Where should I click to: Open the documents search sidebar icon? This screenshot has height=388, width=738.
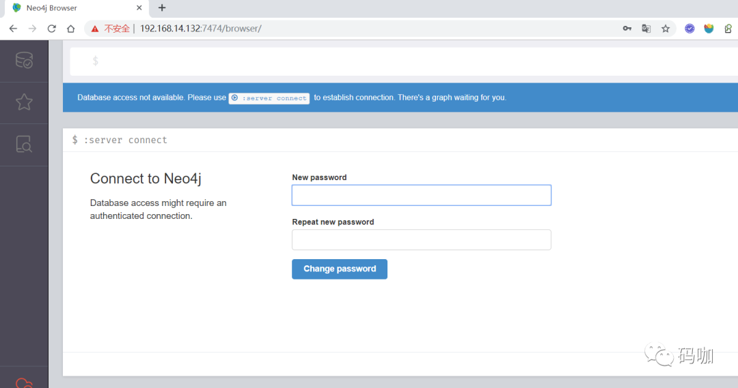click(x=24, y=144)
